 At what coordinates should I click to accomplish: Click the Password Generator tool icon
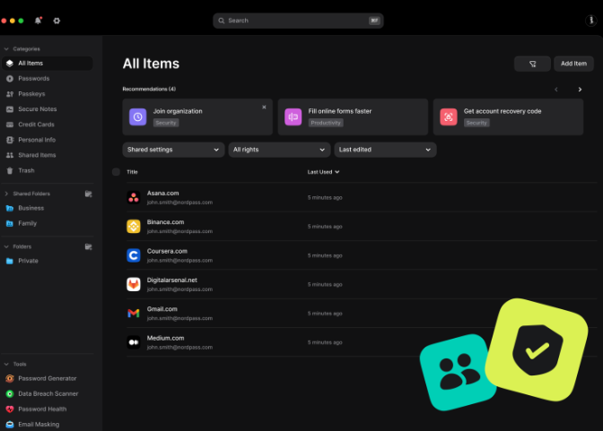pyautogui.click(x=10, y=378)
